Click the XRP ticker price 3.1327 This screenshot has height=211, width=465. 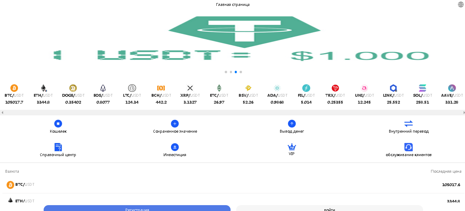tap(190, 102)
